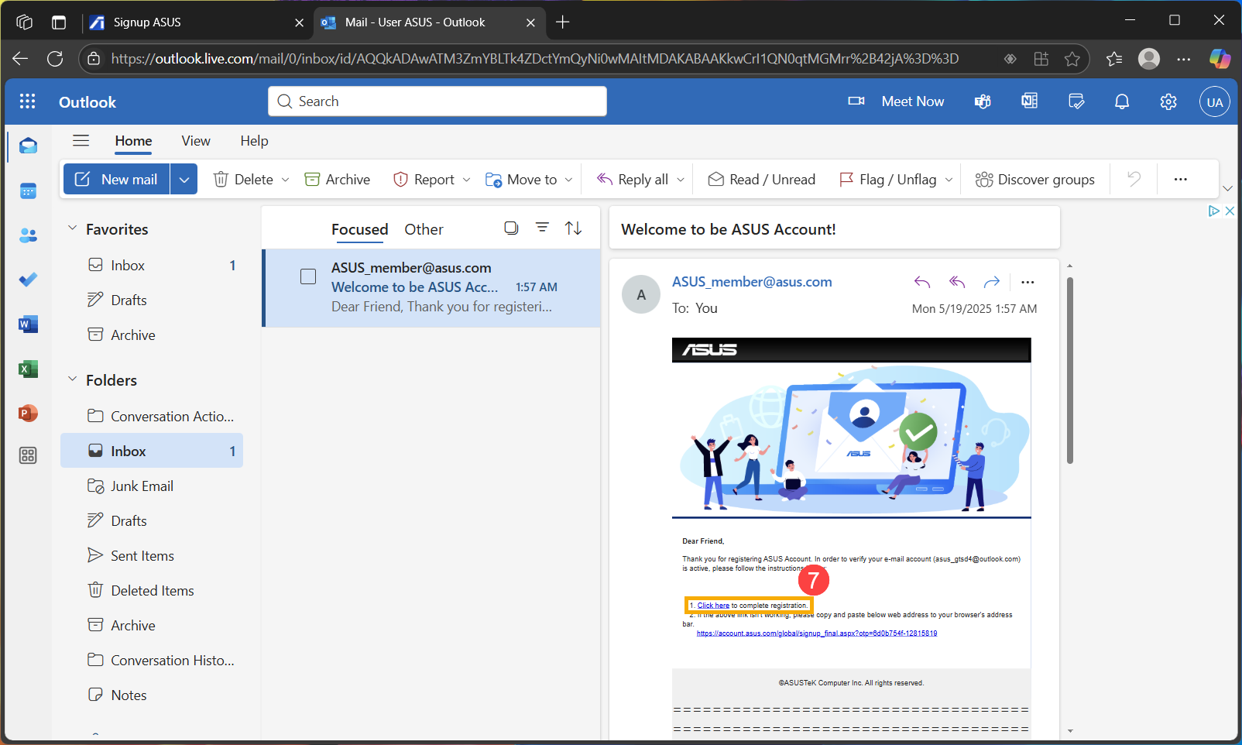
Task: Launch PowerPoint from the app rail
Action: point(28,414)
